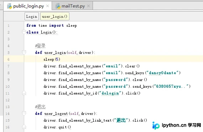Viewport: 203px width, 132px height.
Task: Click line number 1 in the gutter
Action: (9, 26)
